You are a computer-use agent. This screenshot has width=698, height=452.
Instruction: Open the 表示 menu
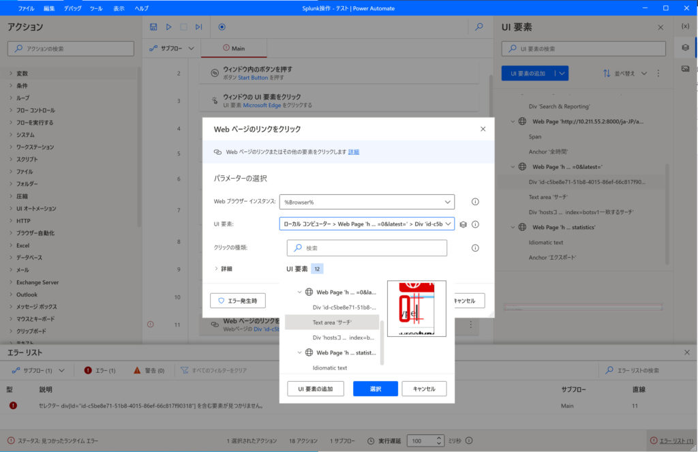[119, 8]
